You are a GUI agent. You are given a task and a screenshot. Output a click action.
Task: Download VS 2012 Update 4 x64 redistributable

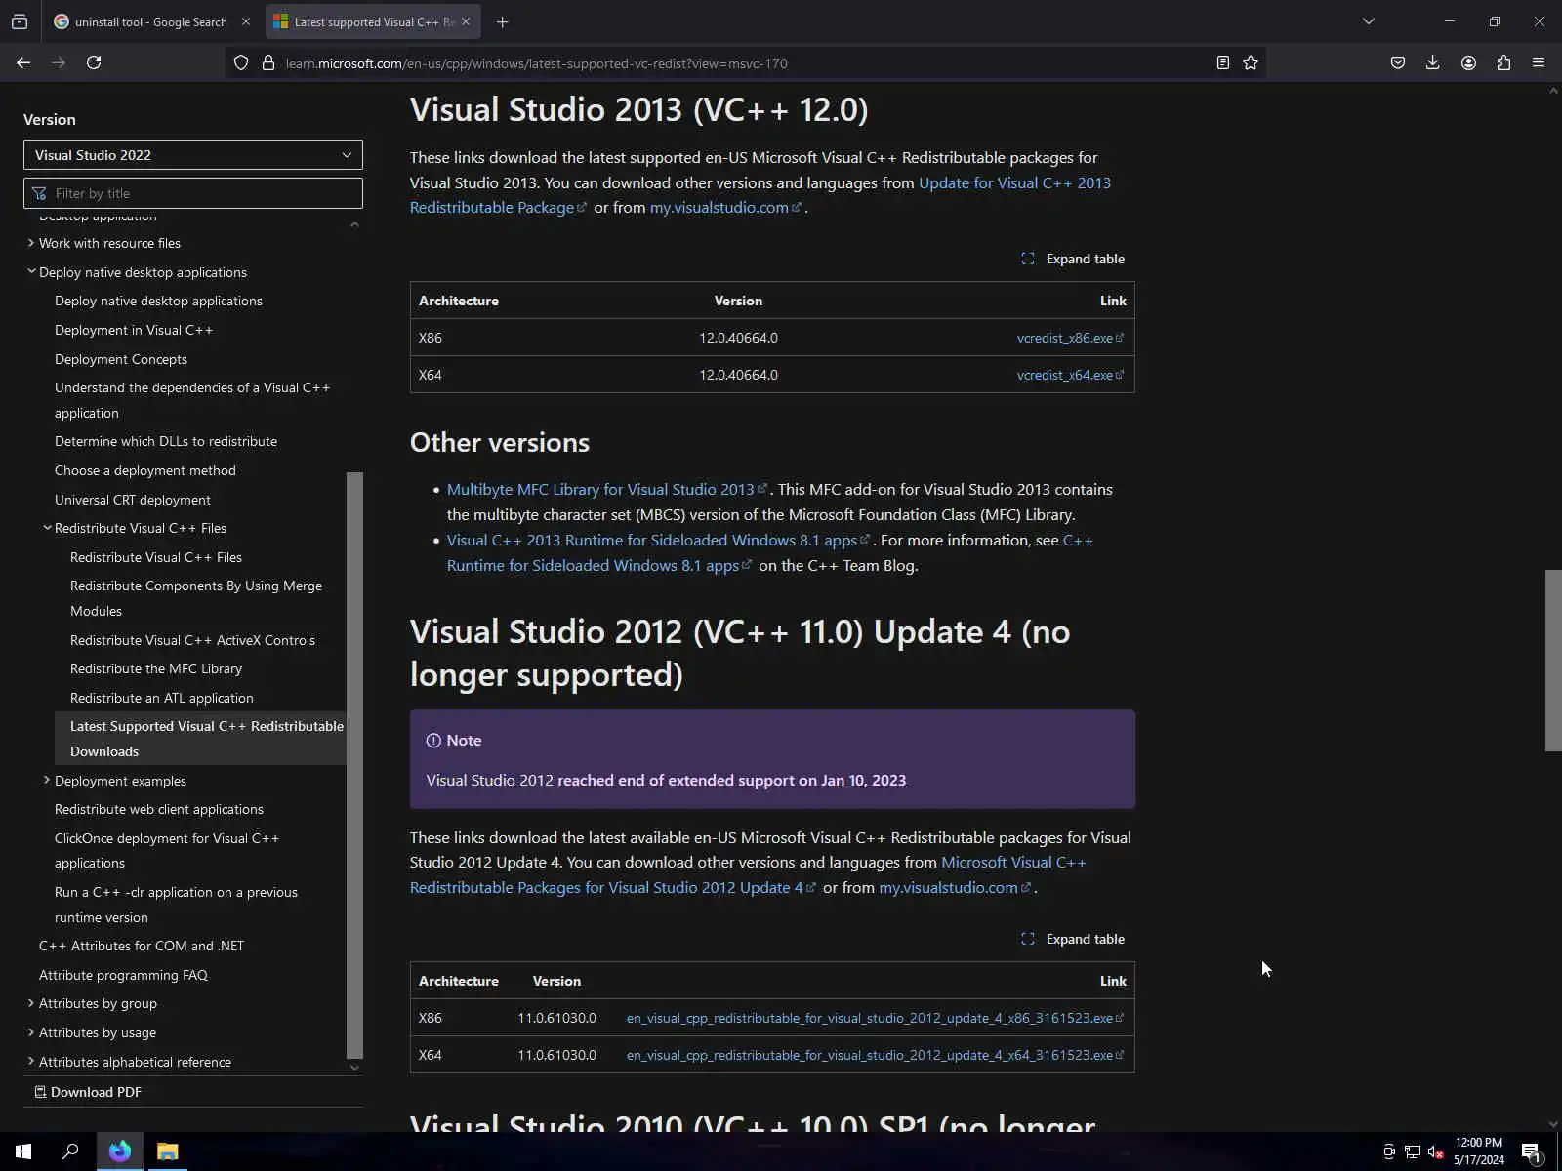click(875, 1055)
